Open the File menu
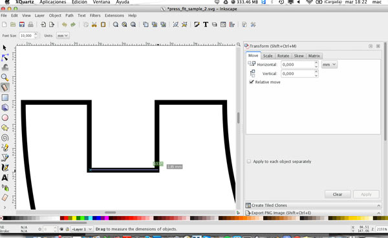Image resolution: width=388 pixels, height=238 pixels. [4, 16]
